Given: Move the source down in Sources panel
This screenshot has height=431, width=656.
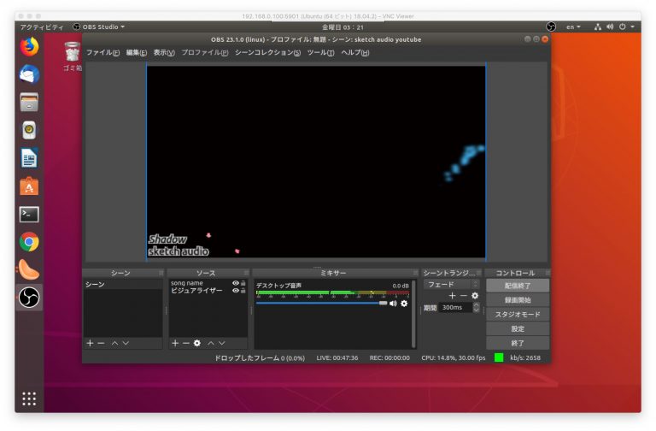Looking at the screenshot, I should click(222, 343).
